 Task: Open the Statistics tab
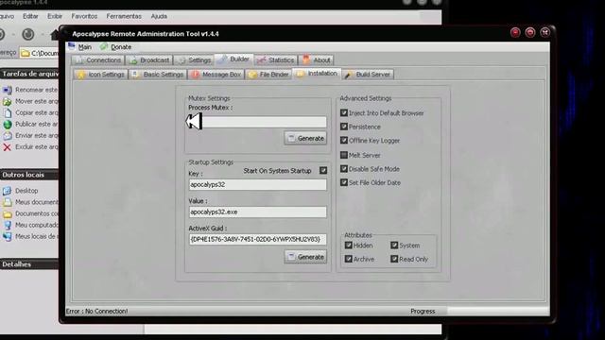(276, 60)
